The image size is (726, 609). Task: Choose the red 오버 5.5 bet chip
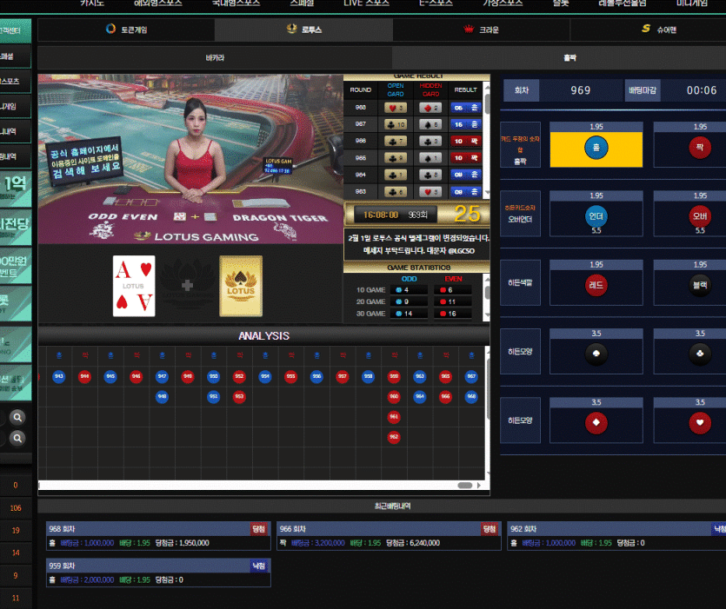coord(699,216)
